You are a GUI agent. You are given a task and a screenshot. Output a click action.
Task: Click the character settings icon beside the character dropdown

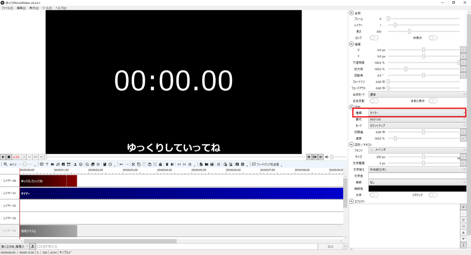coord(33,246)
